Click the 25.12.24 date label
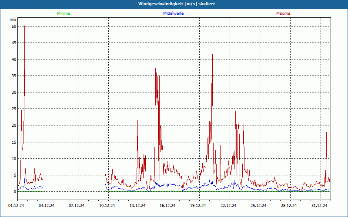Screen dimensions: 348x217 258,206
